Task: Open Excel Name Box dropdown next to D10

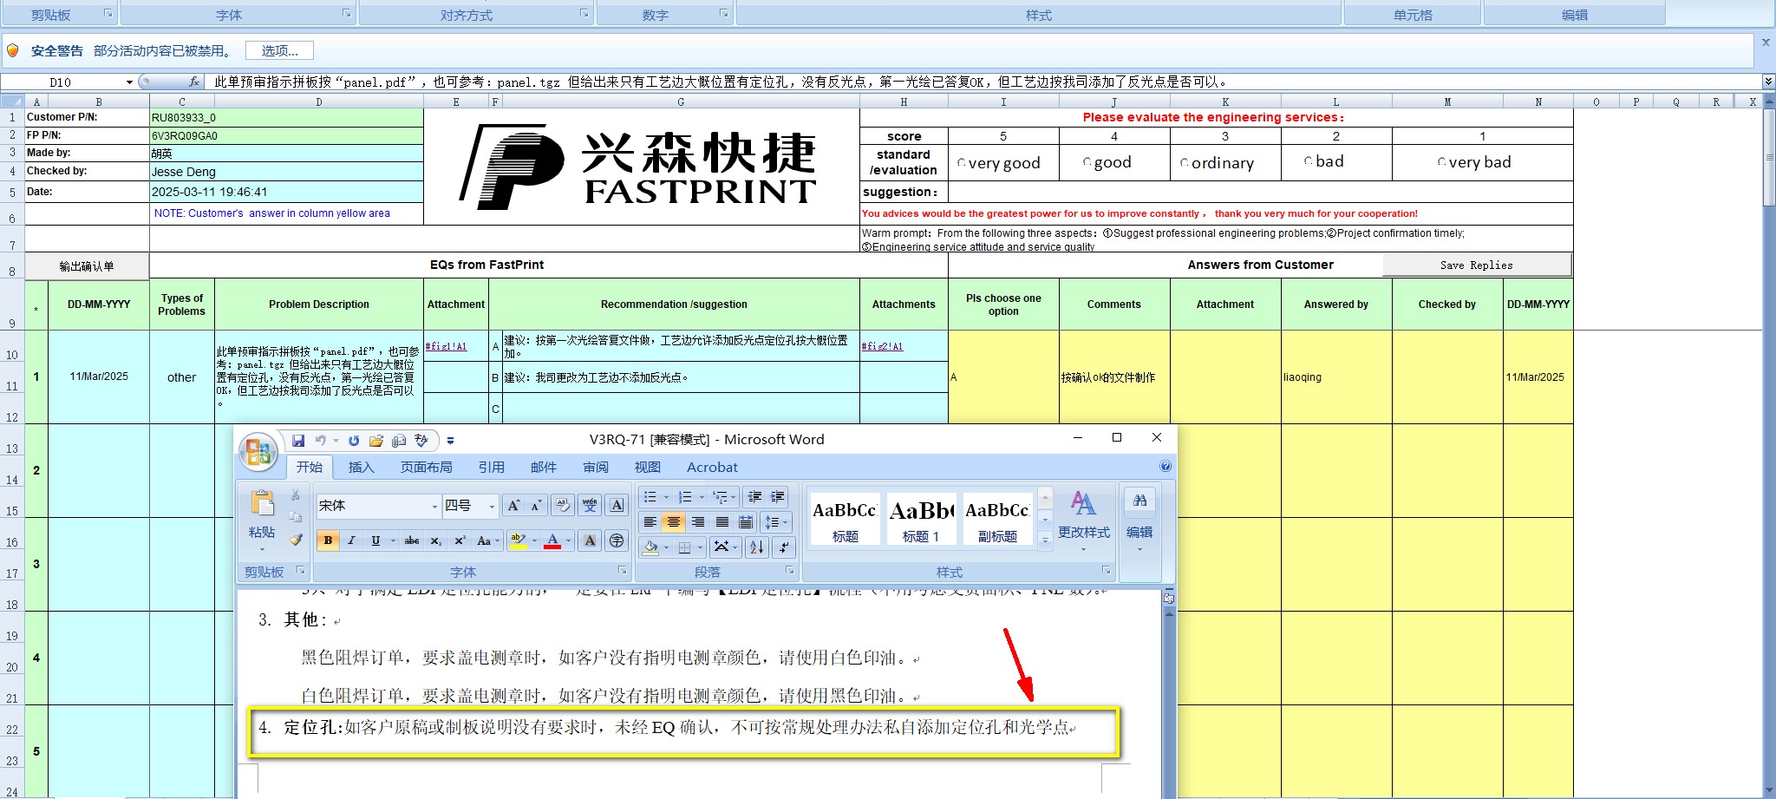Action: coord(129,82)
